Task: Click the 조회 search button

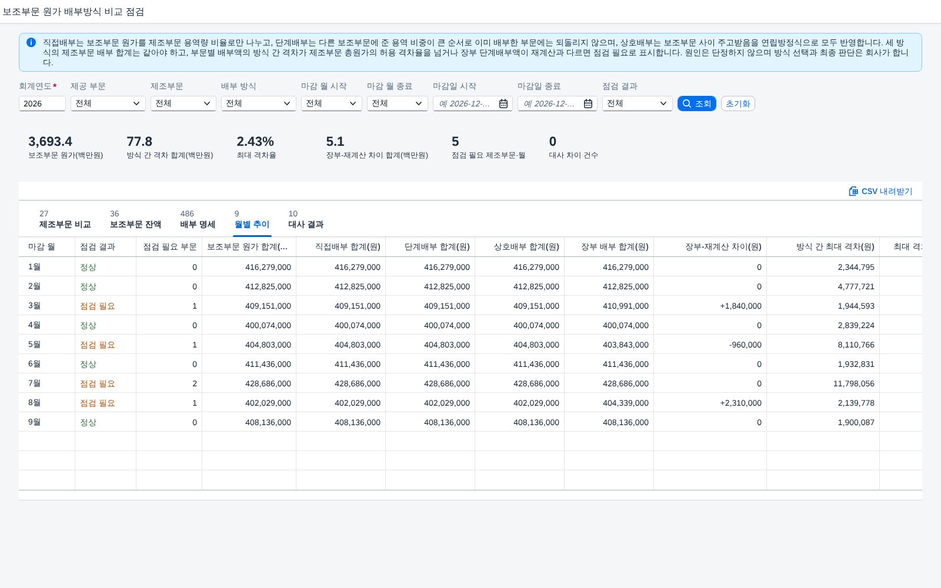Action: (697, 103)
